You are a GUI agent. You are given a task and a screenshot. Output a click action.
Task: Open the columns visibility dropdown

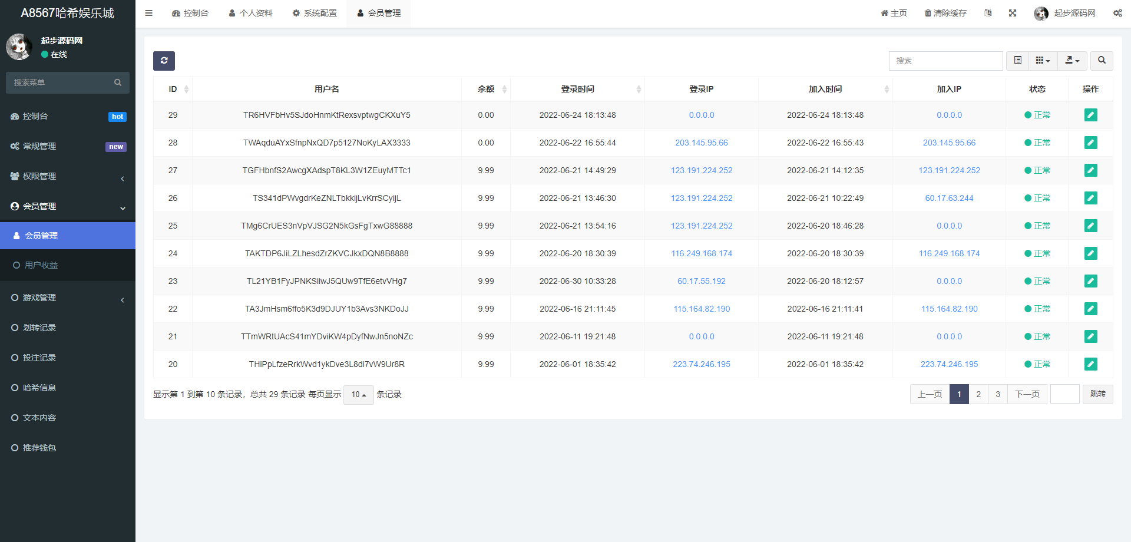pyautogui.click(x=1043, y=61)
